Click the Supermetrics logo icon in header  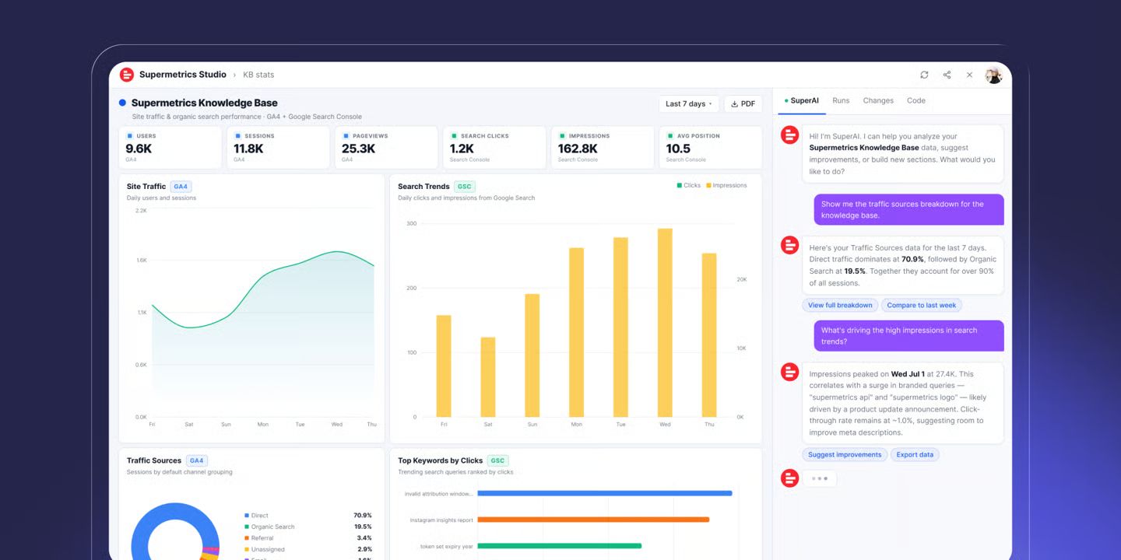(x=127, y=75)
